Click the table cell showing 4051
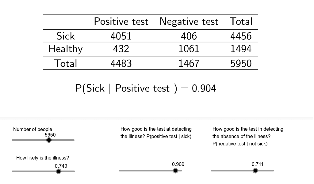This screenshot has width=314, height=184. click(x=121, y=36)
